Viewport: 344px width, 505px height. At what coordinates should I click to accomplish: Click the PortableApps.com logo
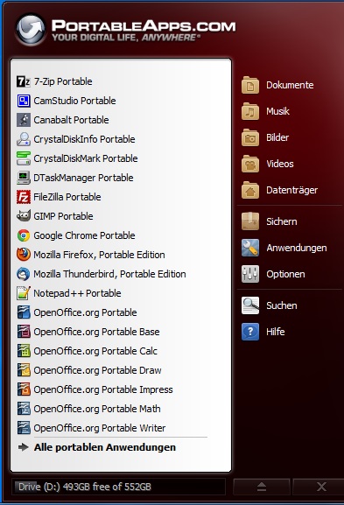(x=126, y=30)
